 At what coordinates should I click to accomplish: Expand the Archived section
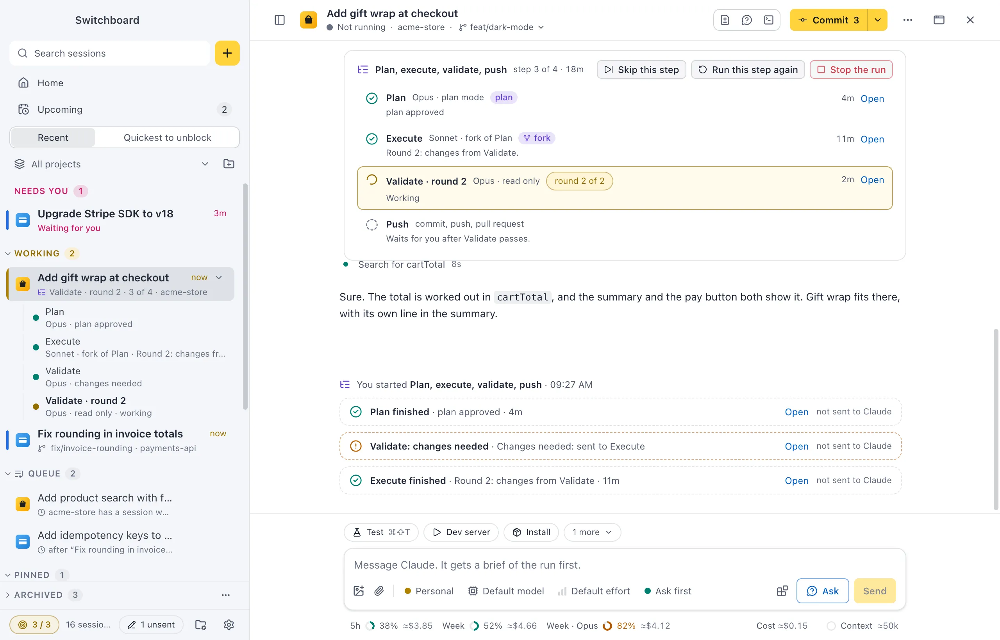click(x=7, y=595)
